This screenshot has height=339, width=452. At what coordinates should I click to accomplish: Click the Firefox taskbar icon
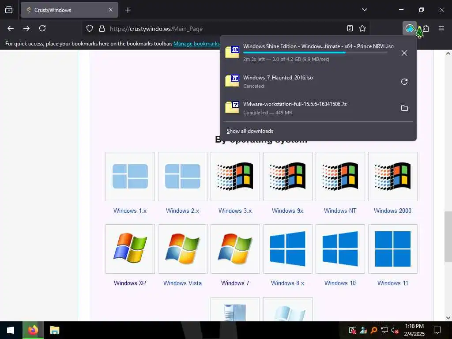tap(33, 330)
